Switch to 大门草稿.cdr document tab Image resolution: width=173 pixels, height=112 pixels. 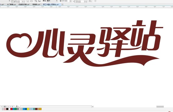click(11, 4)
